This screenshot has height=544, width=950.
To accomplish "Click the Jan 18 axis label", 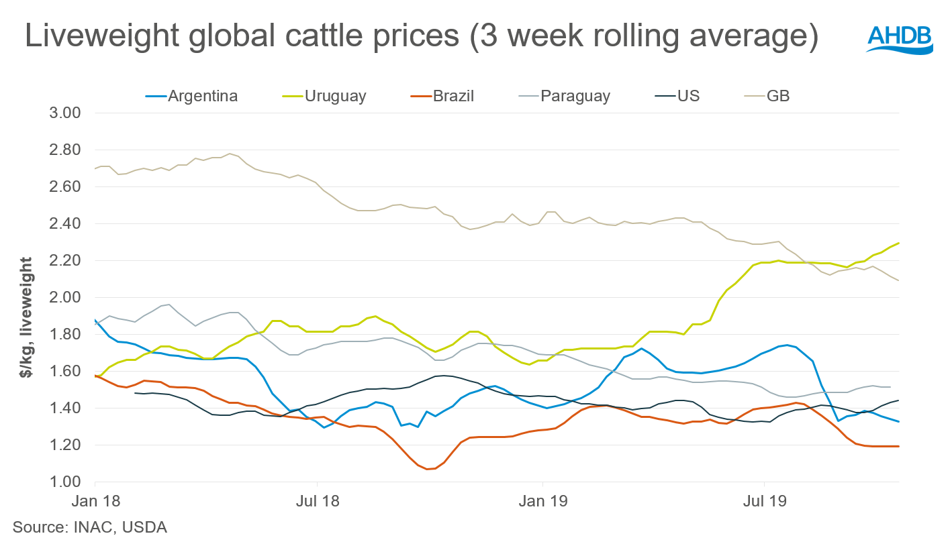I will (x=95, y=502).
